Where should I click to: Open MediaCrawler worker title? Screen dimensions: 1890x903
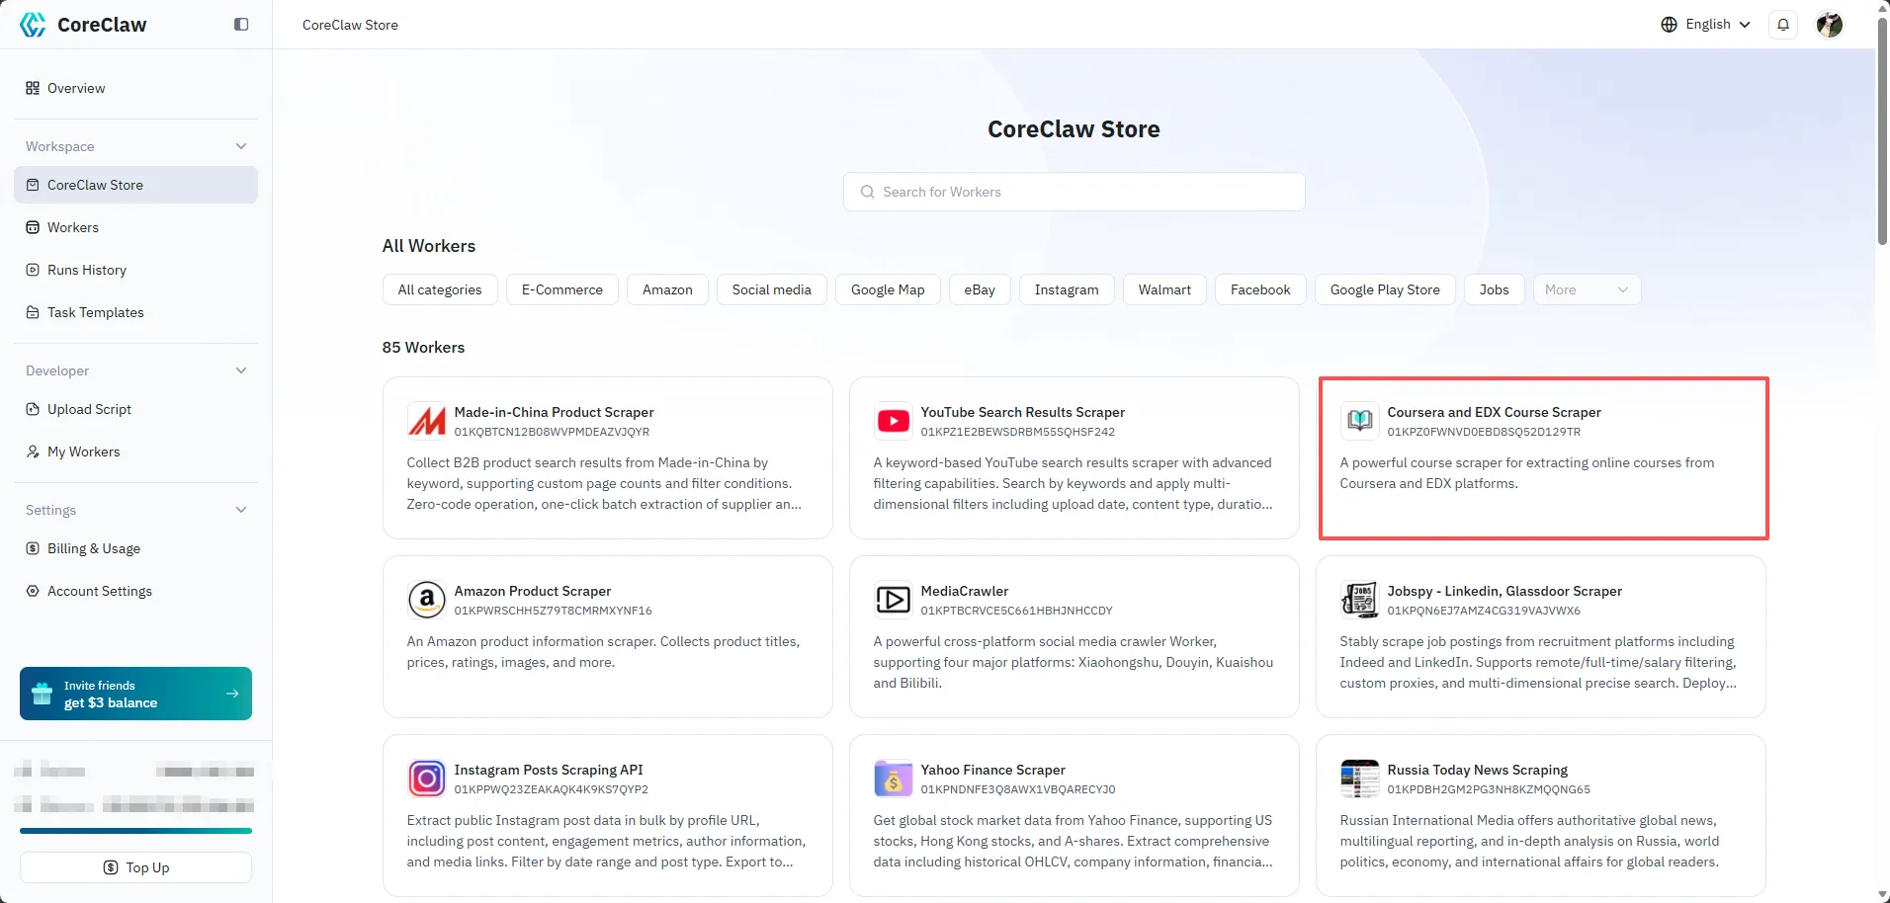tap(965, 591)
